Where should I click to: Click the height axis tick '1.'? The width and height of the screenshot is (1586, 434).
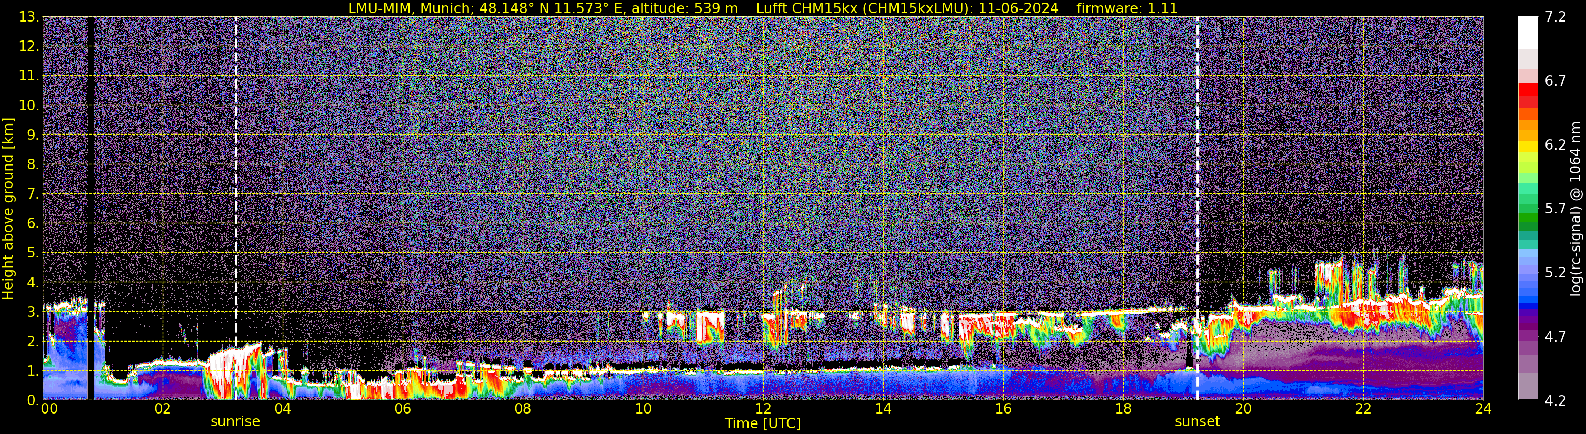coord(33,370)
